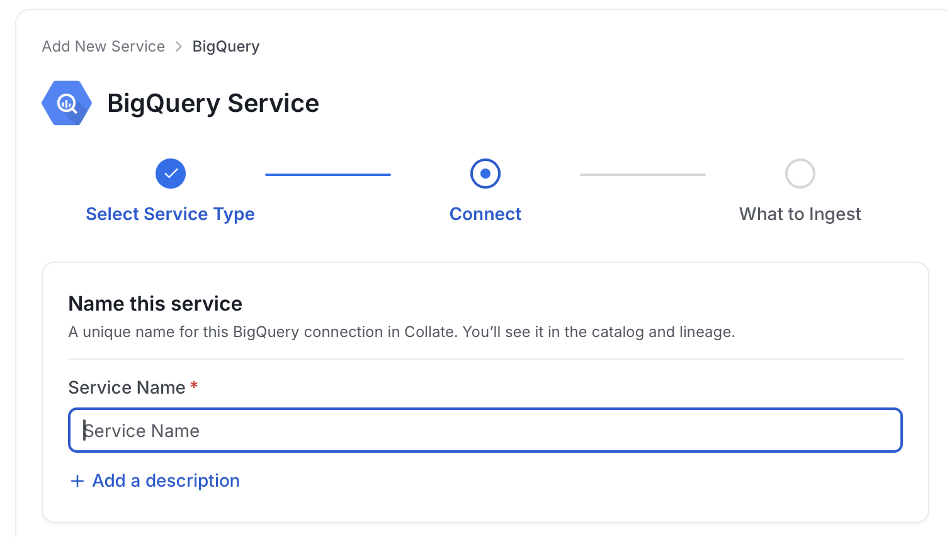Viewport: 947px width, 537px height.
Task: Click the plus icon before Add a description
Action: 77,481
